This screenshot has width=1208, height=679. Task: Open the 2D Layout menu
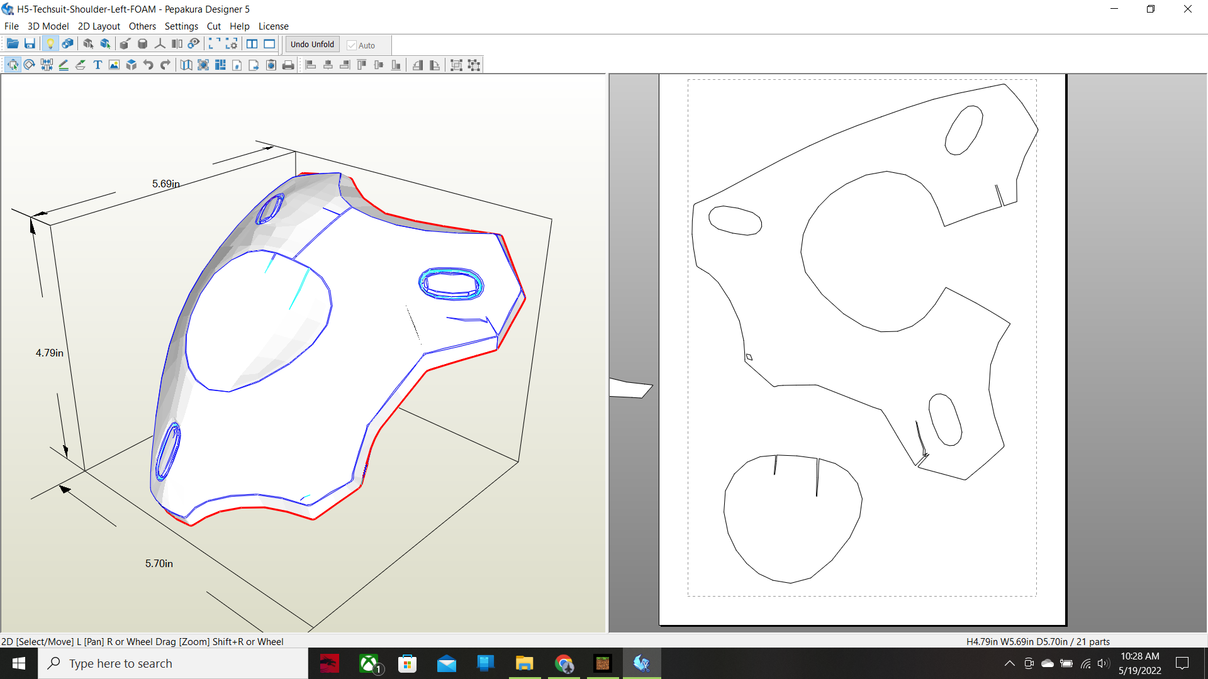(x=99, y=26)
